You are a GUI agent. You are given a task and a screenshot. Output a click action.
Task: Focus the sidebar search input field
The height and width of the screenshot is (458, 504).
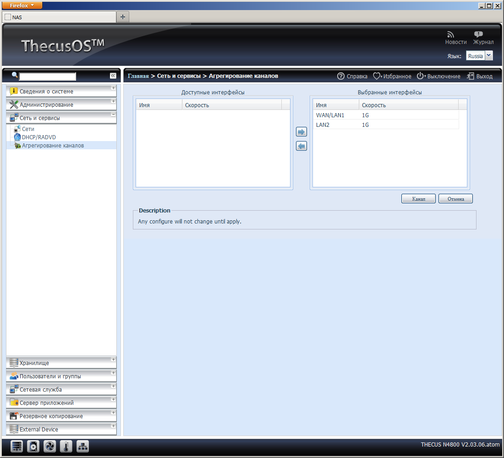point(48,76)
